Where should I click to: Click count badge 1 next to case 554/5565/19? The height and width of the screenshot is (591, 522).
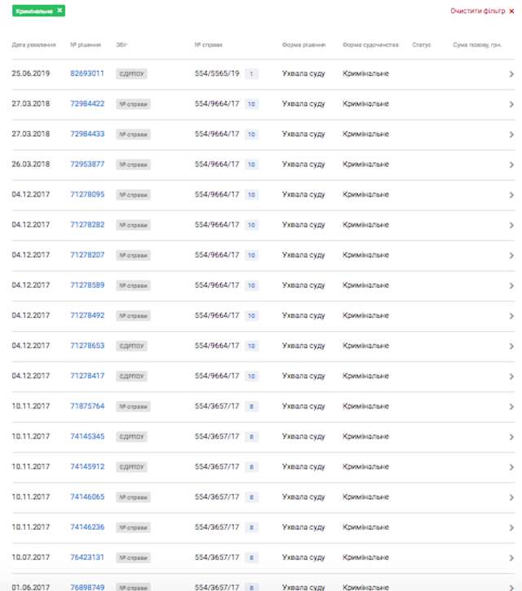point(251,74)
